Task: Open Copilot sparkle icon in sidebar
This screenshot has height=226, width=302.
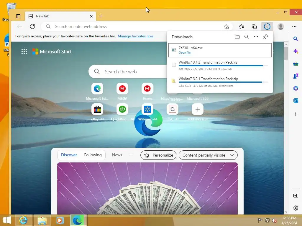Action: pyautogui.click(x=296, y=51)
